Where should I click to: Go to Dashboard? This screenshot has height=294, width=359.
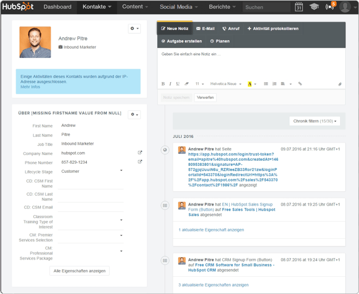[58, 7]
